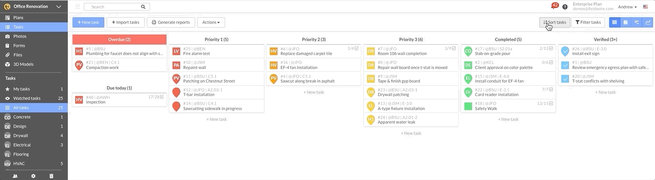Image resolution: width=655 pixels, height=180 pixels.
Task: Click the New task button
Action: click(88, 22)
